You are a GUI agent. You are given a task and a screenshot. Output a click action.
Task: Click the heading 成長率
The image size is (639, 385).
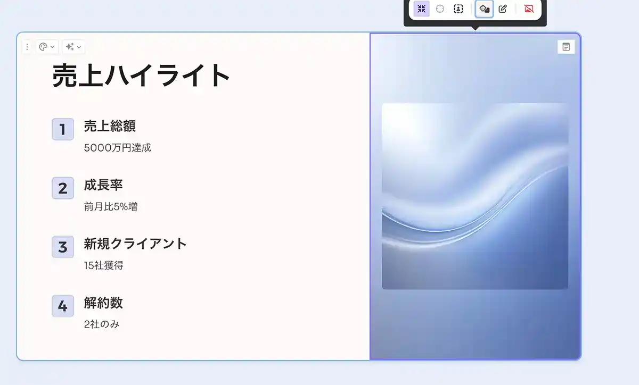coord(103,185)
